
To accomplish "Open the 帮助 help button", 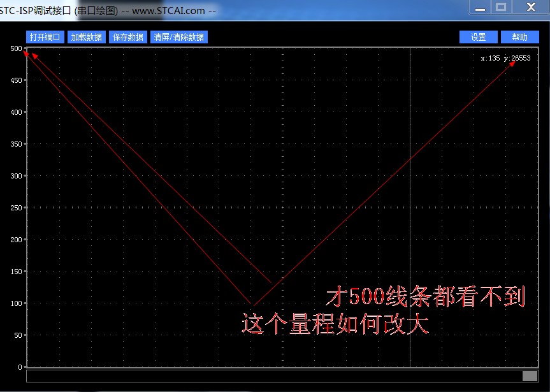I will [x=520, y=37].
